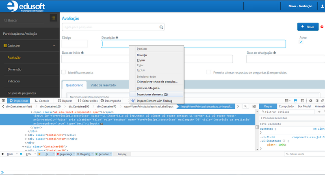Image resolution: width=325 pixels, height=175 pixels.
Task: Toggle the Ativo checkbox
Action: coord(301,42)
